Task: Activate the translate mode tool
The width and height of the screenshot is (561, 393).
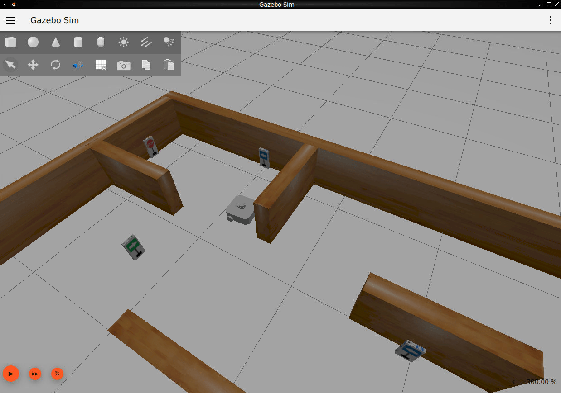Action: 33,65
